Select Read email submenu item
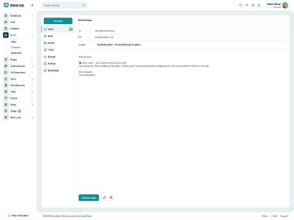Viewport: 294px width, 220px height. pos(16,53)
